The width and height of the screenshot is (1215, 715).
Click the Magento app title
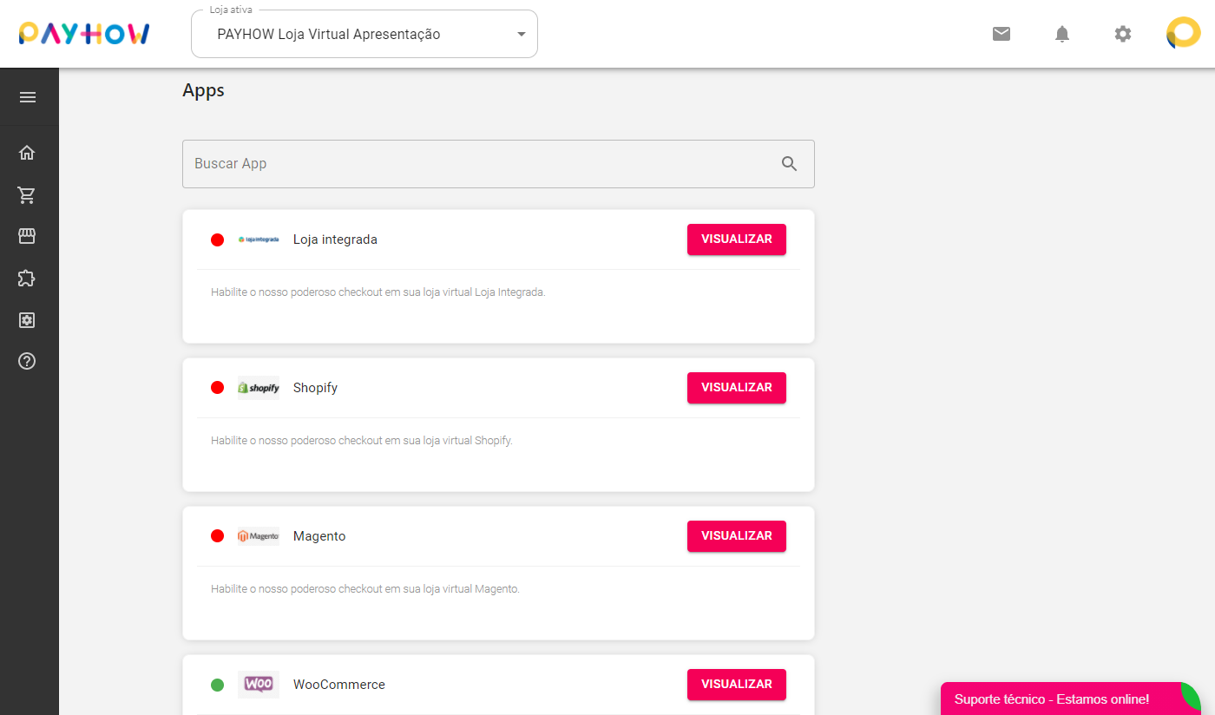point(319,536)
